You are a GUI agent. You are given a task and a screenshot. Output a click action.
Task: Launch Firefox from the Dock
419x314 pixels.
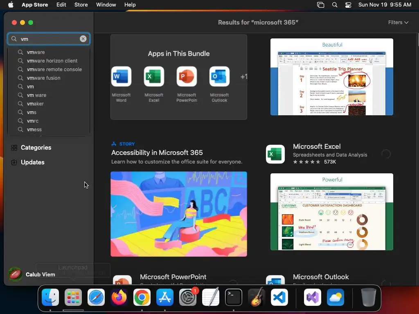(119, 297)
